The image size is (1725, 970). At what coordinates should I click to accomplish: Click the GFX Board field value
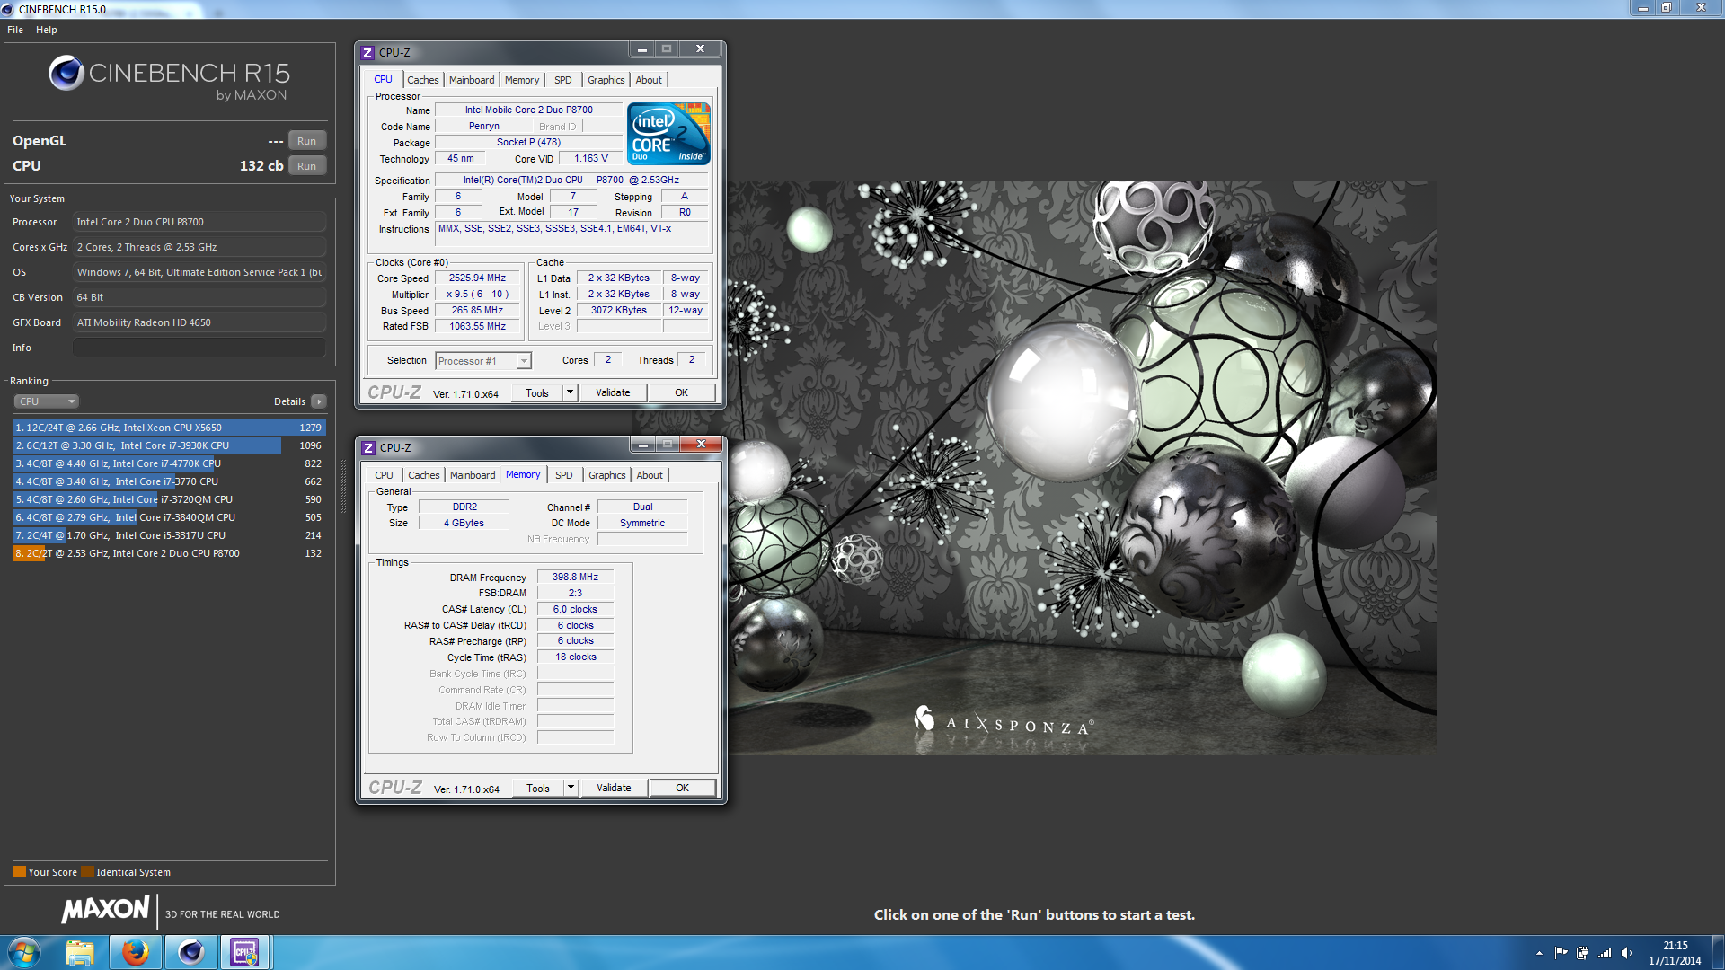coord(199,322)
